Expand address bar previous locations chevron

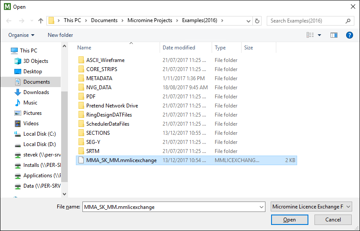pyautogui.click(x=248, y=21)
